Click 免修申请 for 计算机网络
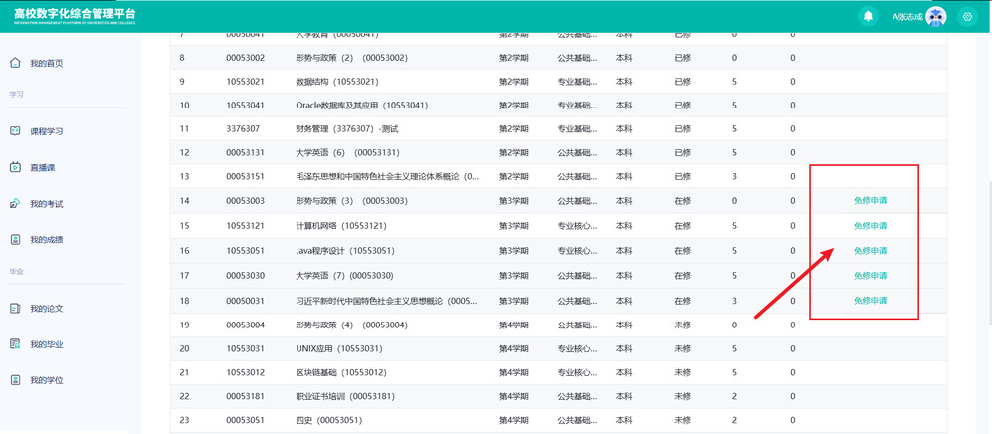Screen dimensions: 992x434 [x=870, y=225]
